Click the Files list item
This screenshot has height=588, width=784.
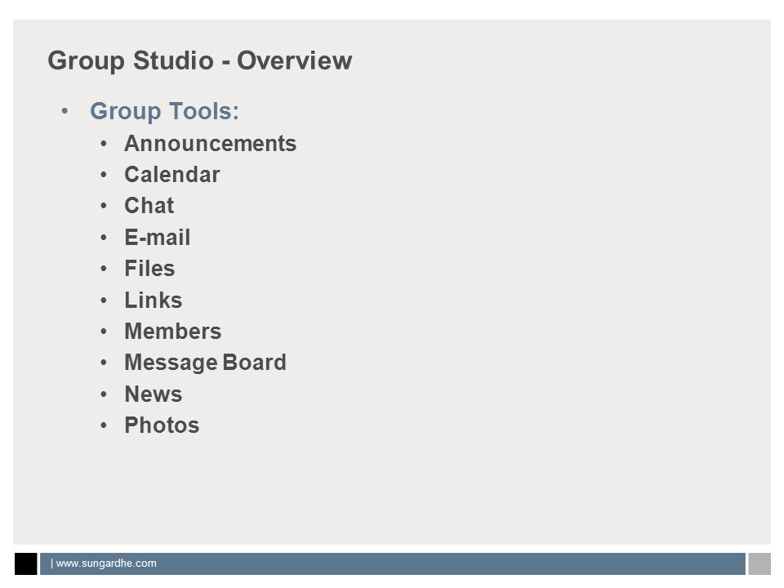click(149, 269)
